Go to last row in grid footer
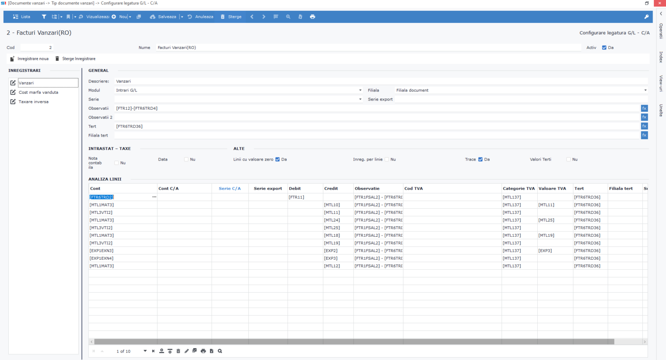 pos(153,351)
